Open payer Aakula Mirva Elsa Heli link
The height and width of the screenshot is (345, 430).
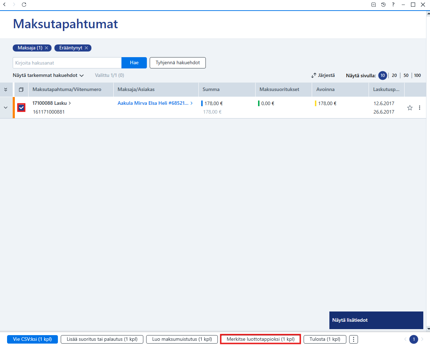point(153,103)
